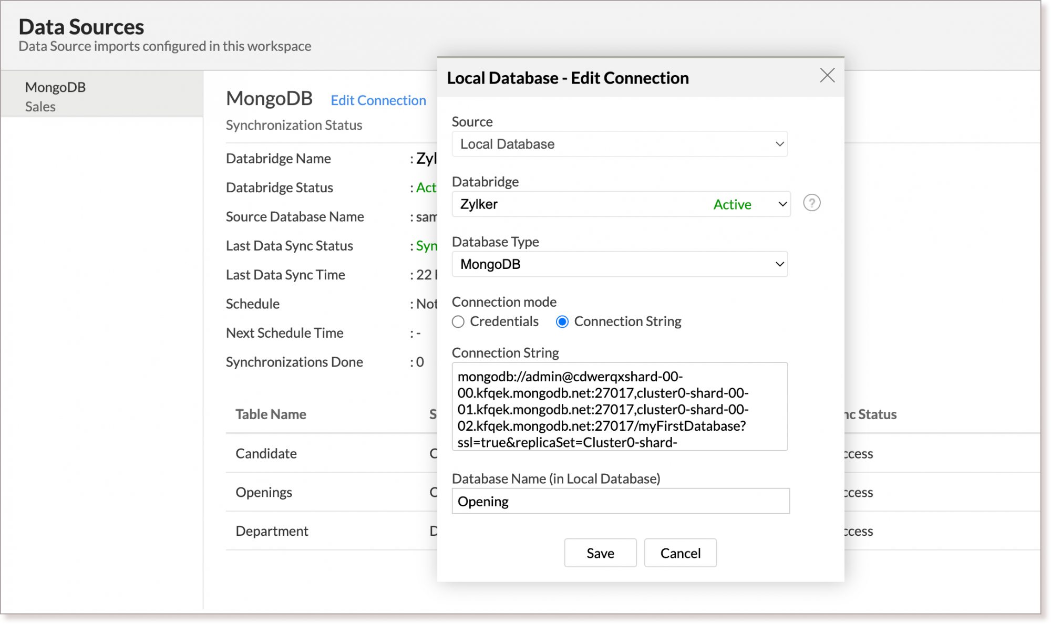Click the Save button
This screenshot has width=1051, height=624.
click(x=600, y=553)
